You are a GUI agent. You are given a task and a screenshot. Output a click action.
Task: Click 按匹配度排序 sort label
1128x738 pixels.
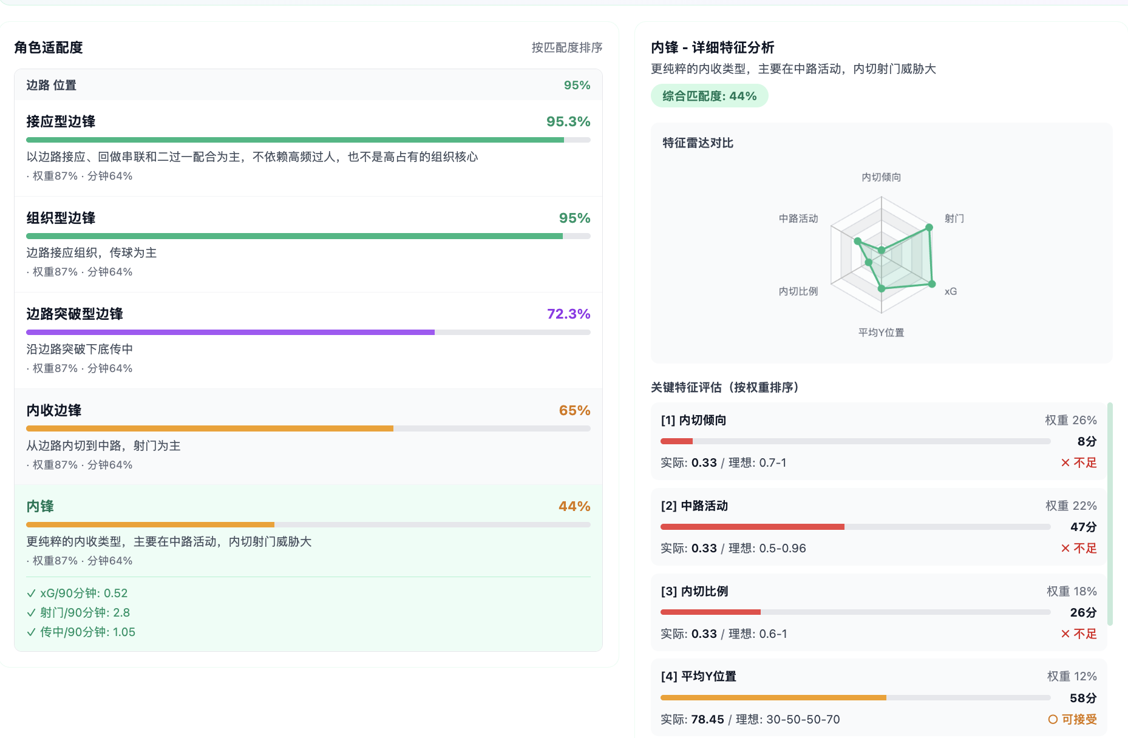566,47
